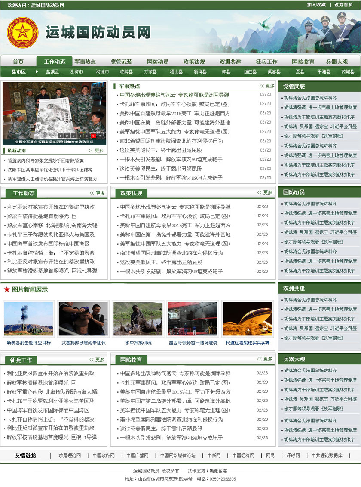This screenshot has height=487, width=361.
Task: Select 万荣县 in county sub-navigation
Action: 150,72
